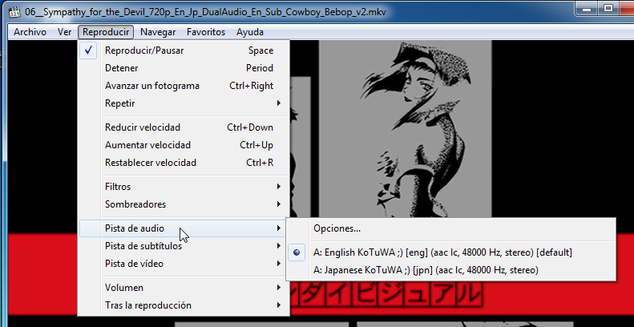Maximize the player window
The width and height of the screenshot is (634, 327).
pos(608,8)
